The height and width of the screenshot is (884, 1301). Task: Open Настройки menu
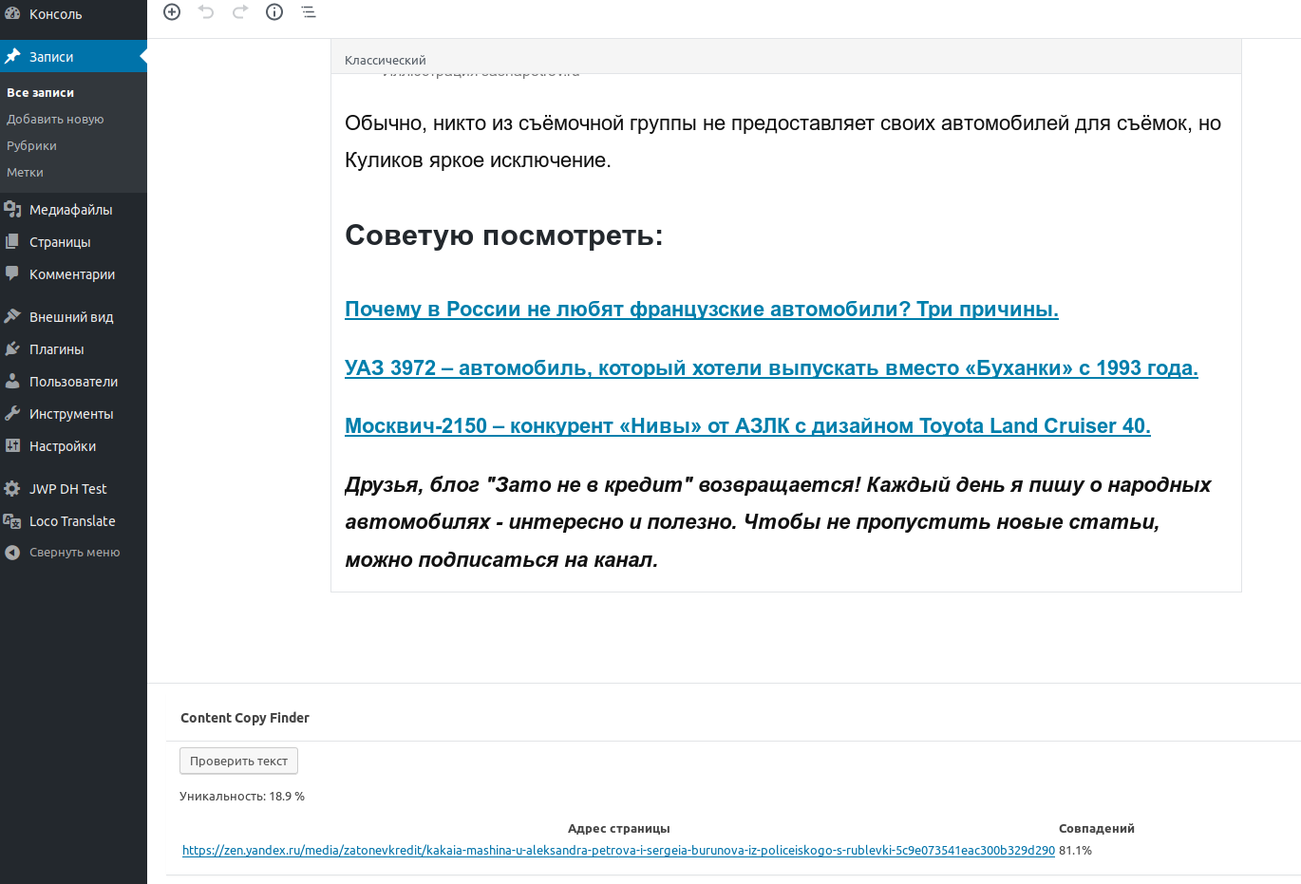[x=63, y=446]
